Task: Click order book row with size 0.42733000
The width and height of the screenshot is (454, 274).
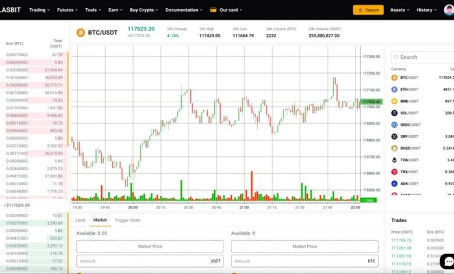Action: (x=34, y=93)
